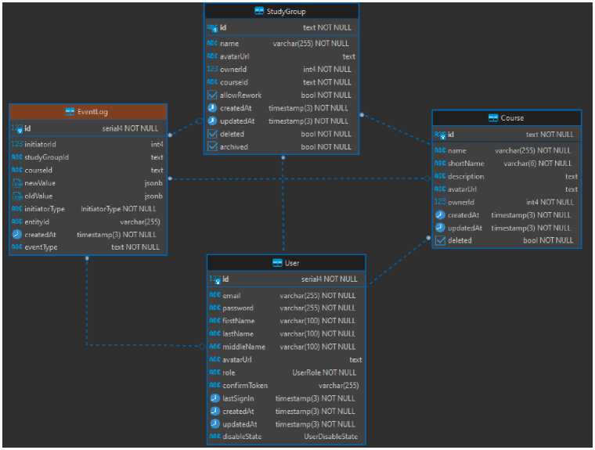Viewport: 595px width, 450px height.
Task: Click the primary key icon of User id
Action: tap(214, 279)
